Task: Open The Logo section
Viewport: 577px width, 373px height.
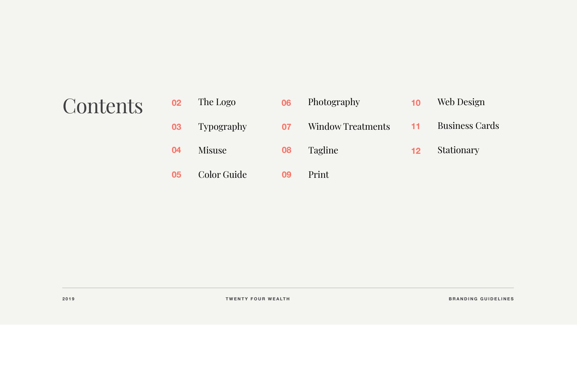Action: (217, 102)
